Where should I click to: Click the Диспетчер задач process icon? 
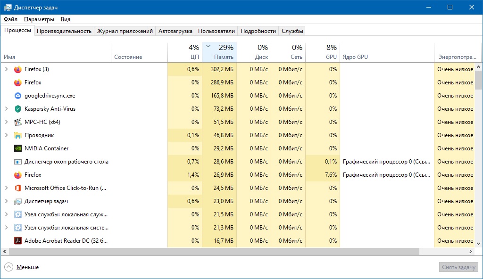[x=18, y=201]
